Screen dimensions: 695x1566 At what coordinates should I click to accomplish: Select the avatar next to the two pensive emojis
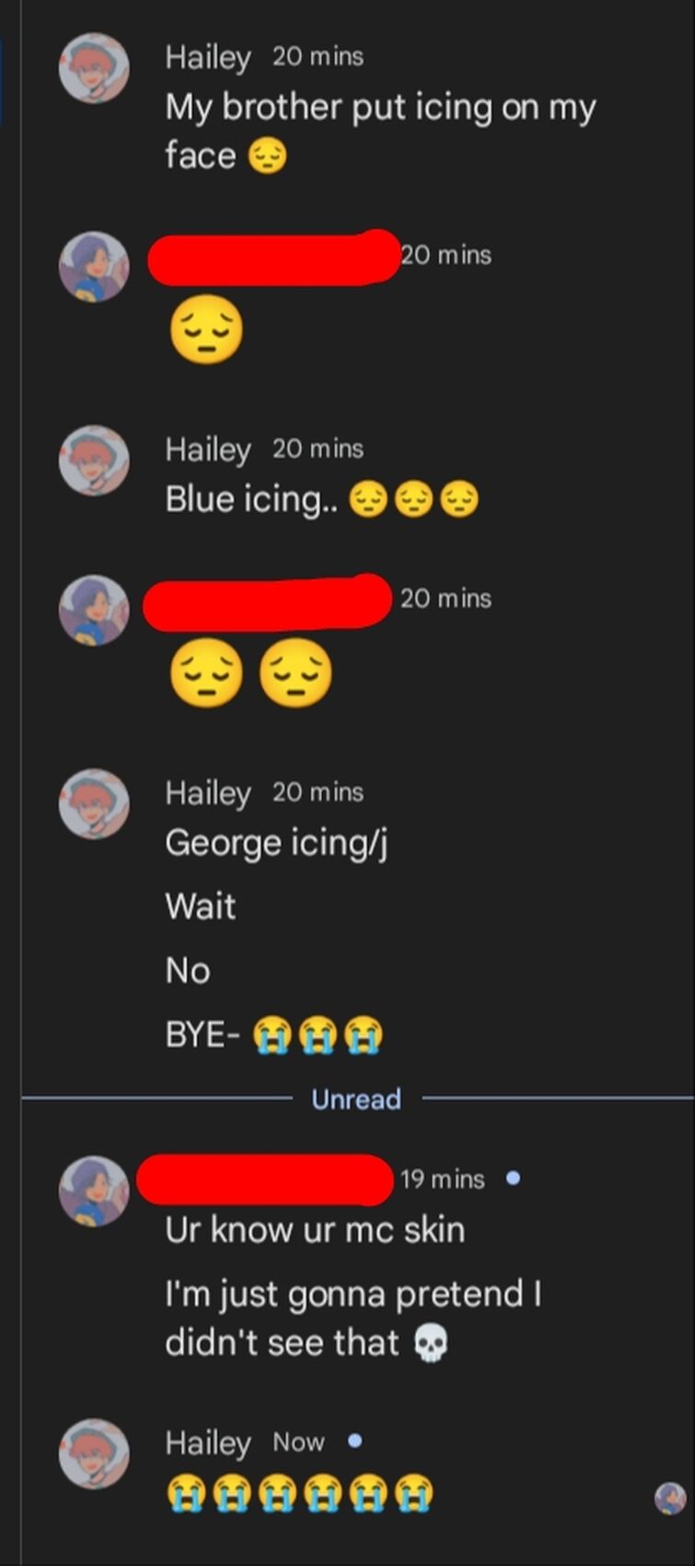point(94,611)
